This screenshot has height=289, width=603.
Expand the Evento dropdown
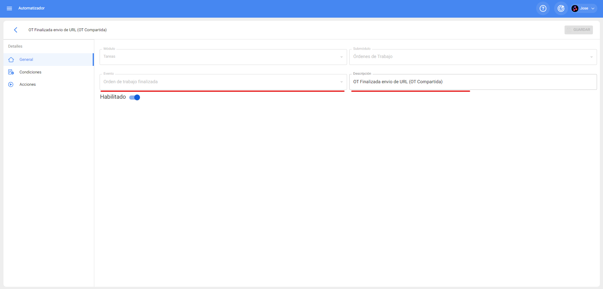click(341, 82)
